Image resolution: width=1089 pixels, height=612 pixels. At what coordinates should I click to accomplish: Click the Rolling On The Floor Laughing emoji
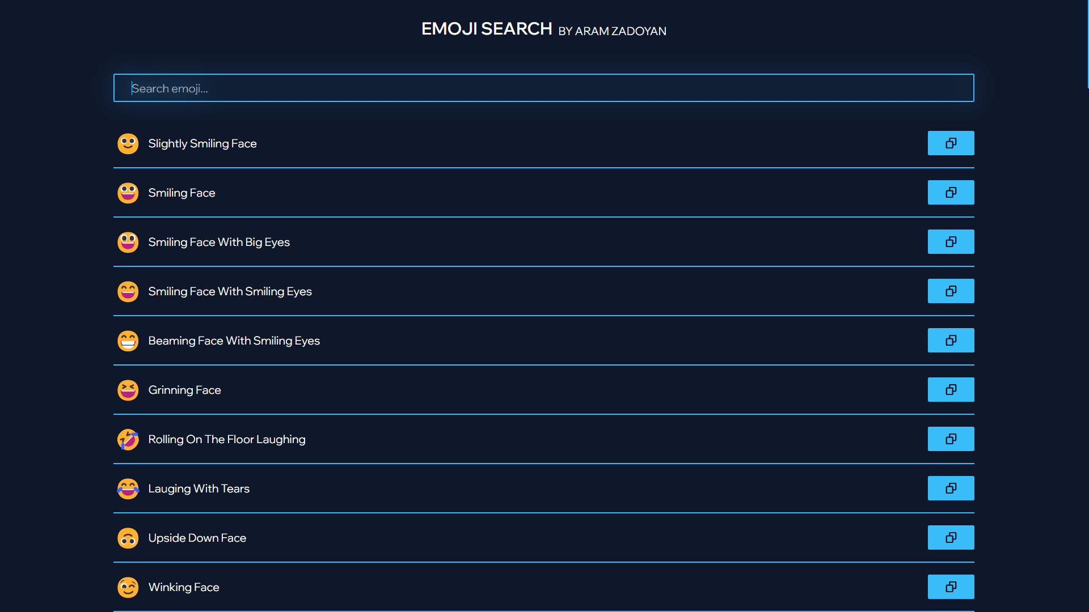pos(129,439)
